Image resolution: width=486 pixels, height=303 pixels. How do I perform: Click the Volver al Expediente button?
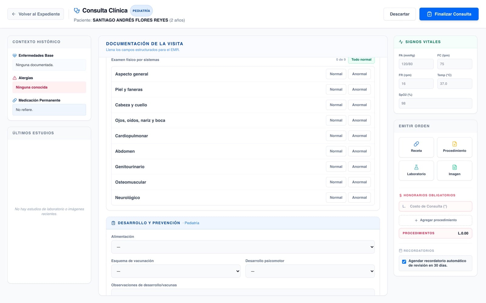click(36, 14)
